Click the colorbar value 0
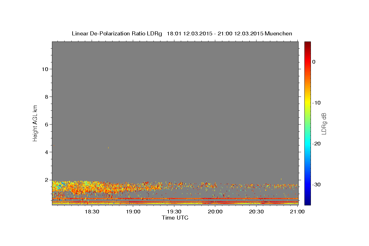Image resolution: width=369 pixels, height=246 pixels. pos(314,62)
